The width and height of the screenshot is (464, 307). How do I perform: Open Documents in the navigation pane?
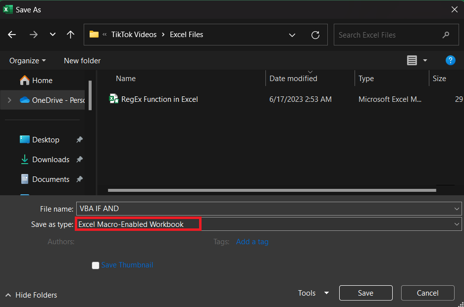(x=45, y=179)
